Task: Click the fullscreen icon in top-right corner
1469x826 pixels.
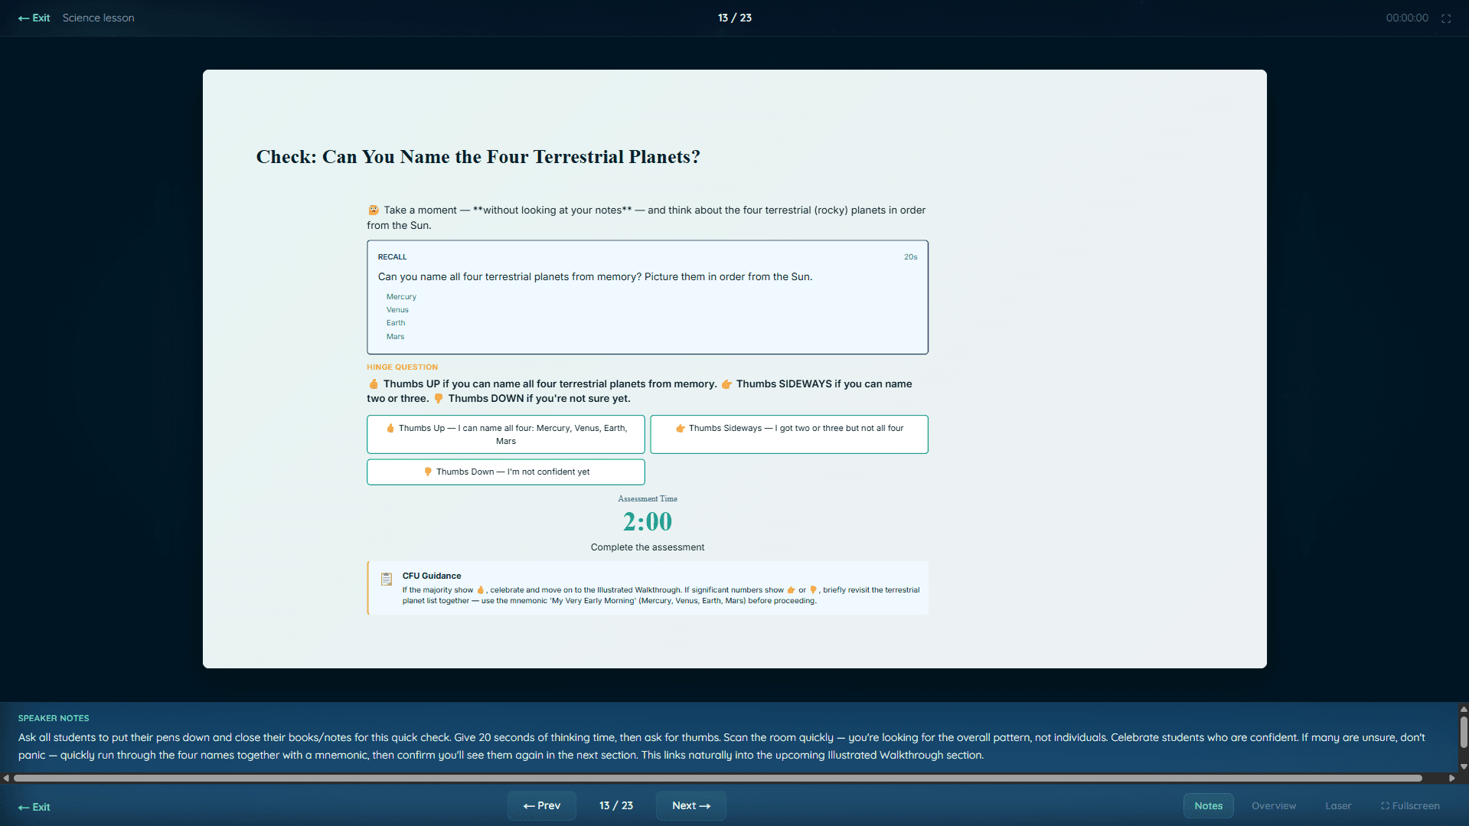Action: pyautogui.click(x=1445, y=18)
